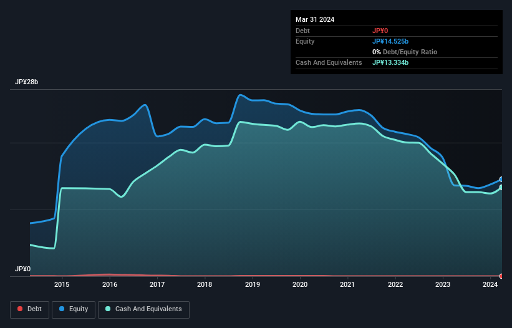512x328 pixels.
Task: Click the 2015 x-axis label
Action: pyautogui.click(x=62, y=284)
